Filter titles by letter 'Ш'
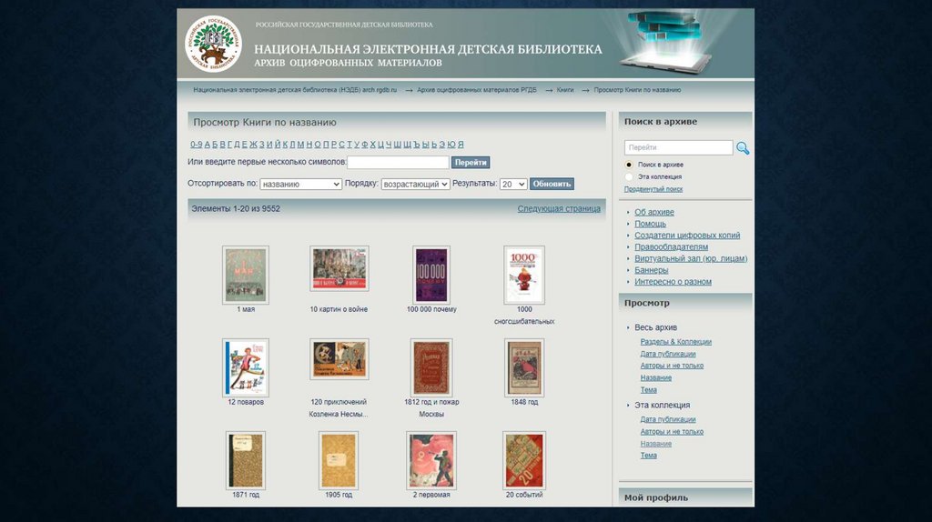This screenshot has width=932, height=522. coord(398,145)
